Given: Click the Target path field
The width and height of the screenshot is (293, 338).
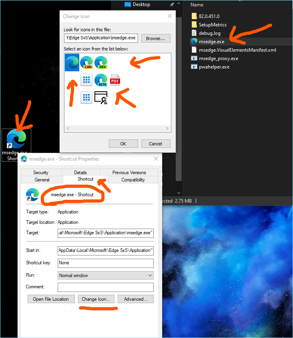Looking at the screenshot, I should pyautogui.click(x=106, y=233).
